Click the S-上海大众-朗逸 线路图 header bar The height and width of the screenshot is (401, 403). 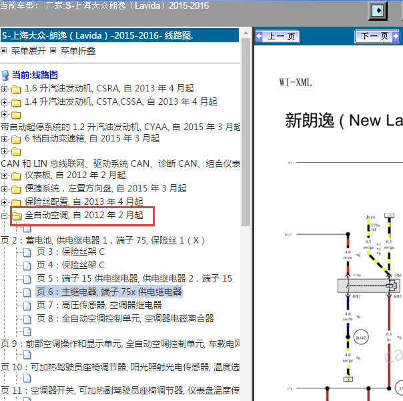pos(120,35)
